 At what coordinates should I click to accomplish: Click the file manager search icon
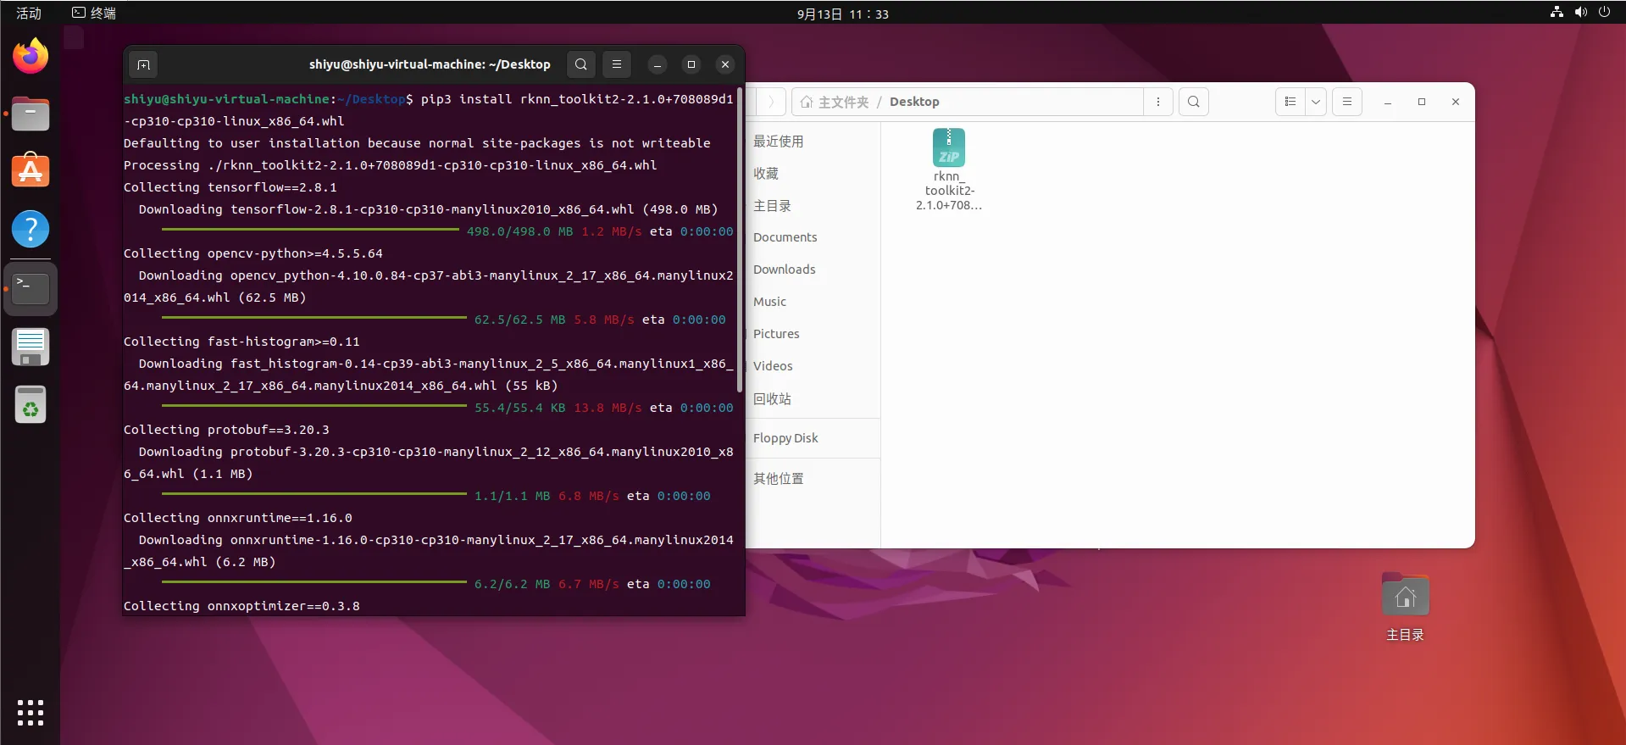(x=1193, y=102)
